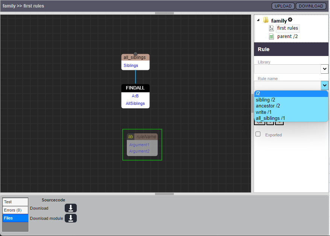Open the Library dropdown

pos(324,69)
